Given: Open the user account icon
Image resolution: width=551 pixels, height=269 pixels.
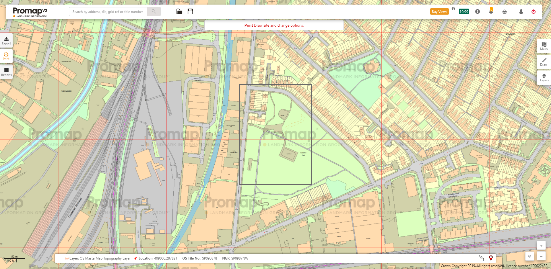Looking at the screenshot, I should [x=521, y=12].
